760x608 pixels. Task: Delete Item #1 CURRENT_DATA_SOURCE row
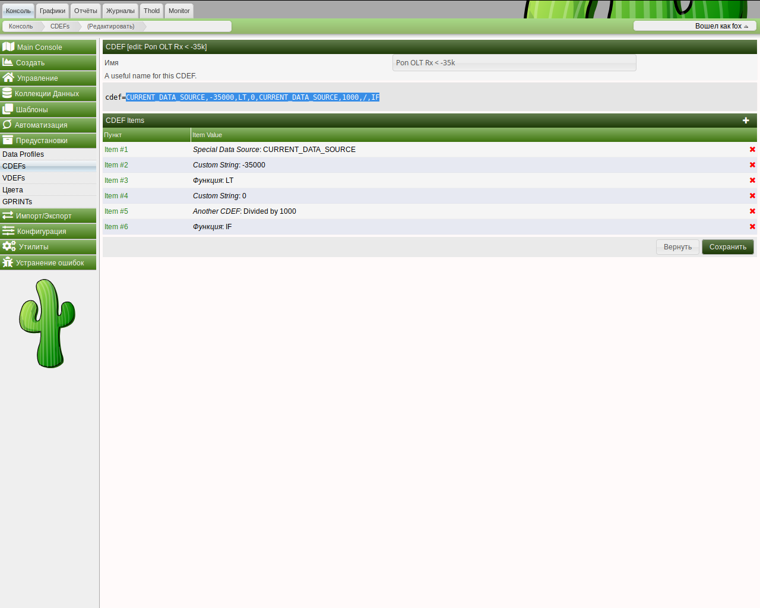click(x=752, y=150)
